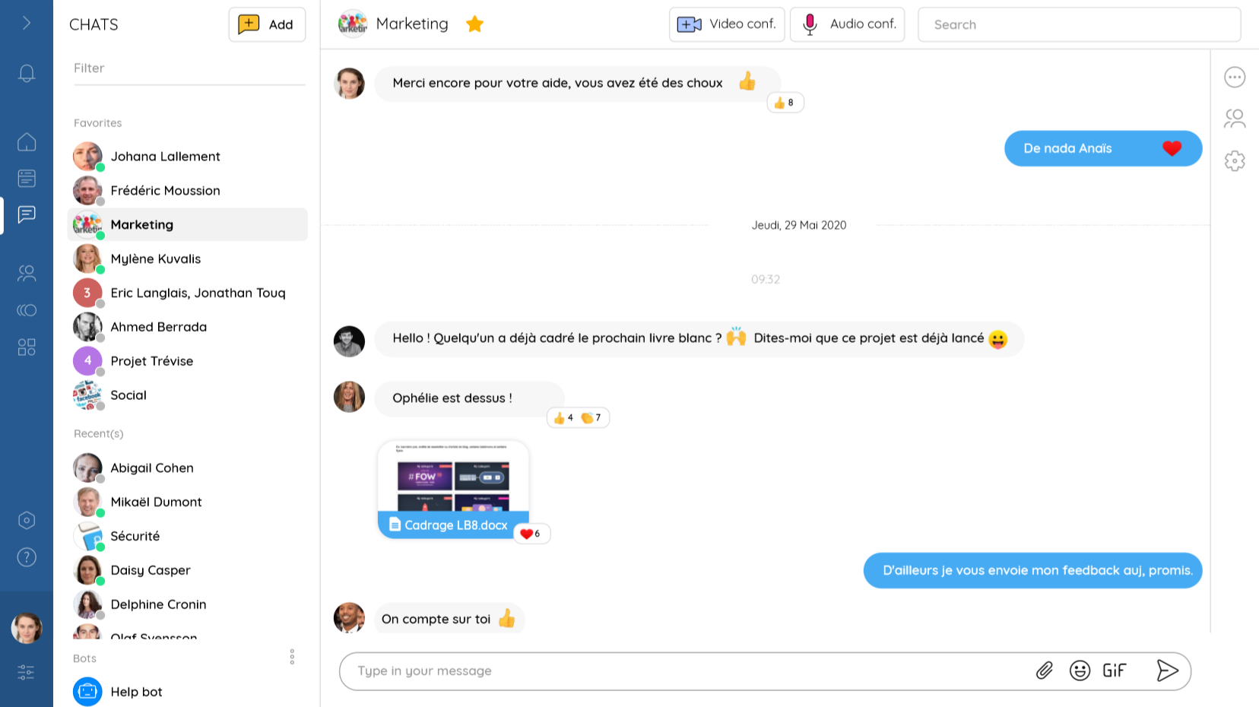
Task: Open the Contacts icon in the sidebar
Action: point(27,274)
